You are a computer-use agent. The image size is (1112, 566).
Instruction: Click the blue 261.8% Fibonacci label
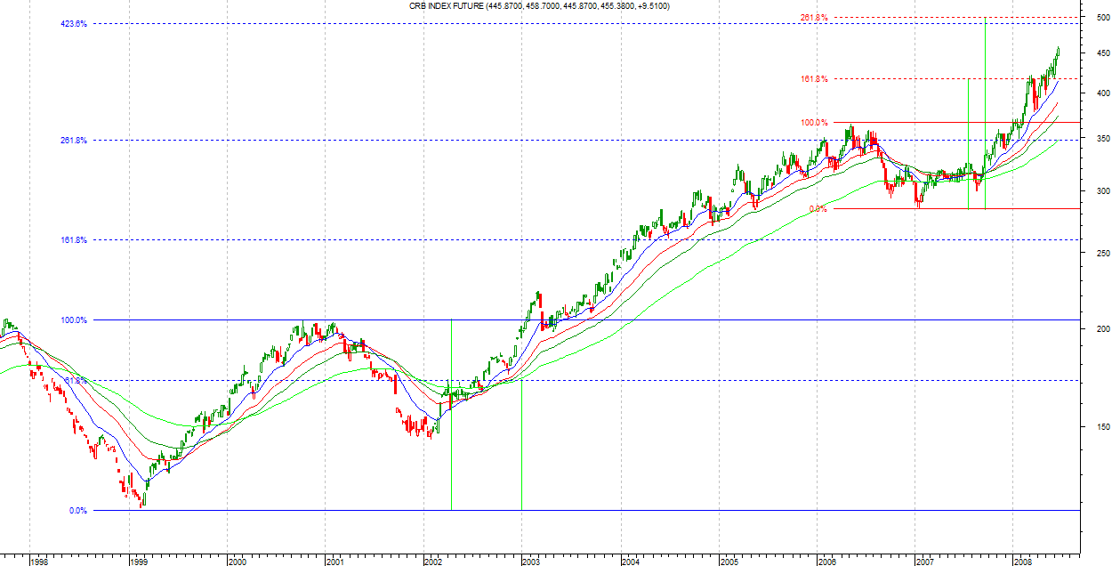(76, 140)
